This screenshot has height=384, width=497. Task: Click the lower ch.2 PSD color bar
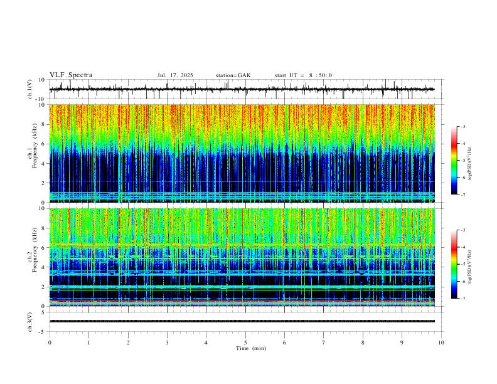[454, 264]
